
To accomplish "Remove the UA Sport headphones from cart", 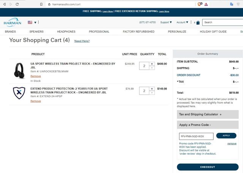I will 36,76.
